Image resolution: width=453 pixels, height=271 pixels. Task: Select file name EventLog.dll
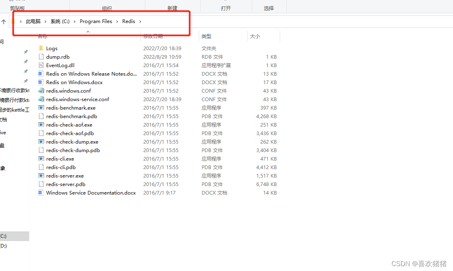60,65
